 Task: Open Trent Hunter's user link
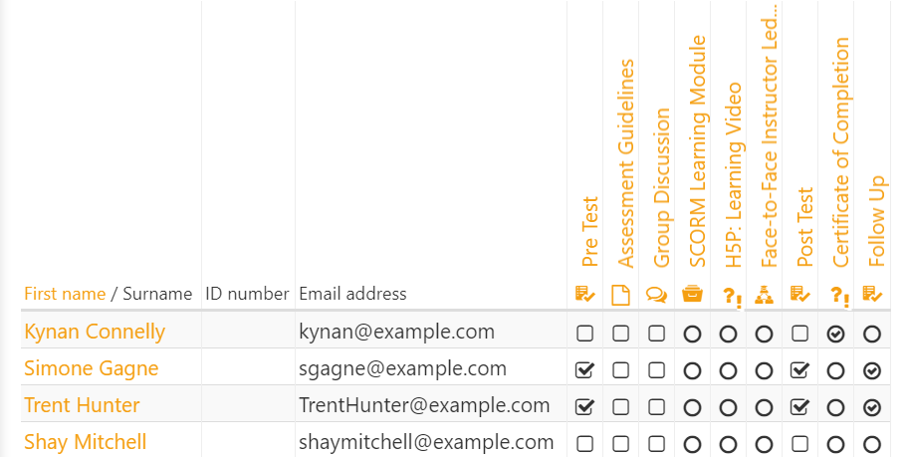[82, 405]
